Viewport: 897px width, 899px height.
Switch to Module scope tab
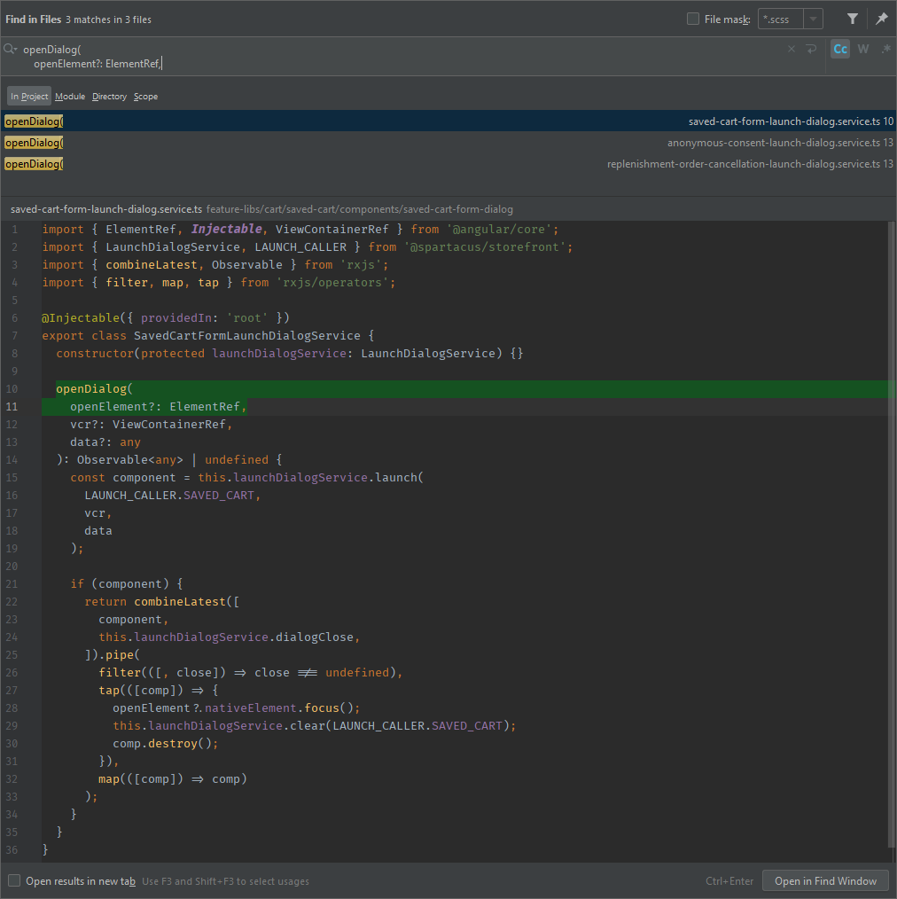(x=70, y=97)
